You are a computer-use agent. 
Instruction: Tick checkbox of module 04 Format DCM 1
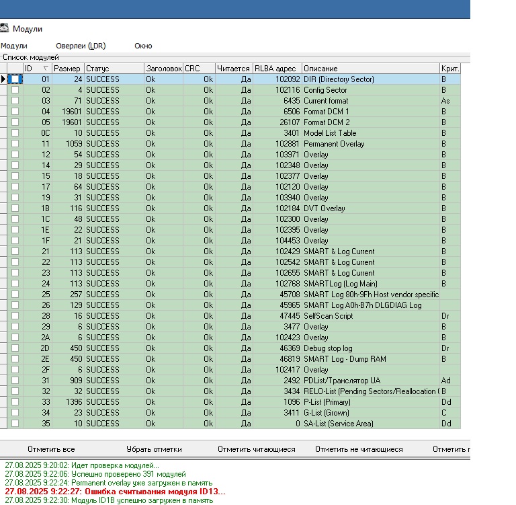(15, 112)
